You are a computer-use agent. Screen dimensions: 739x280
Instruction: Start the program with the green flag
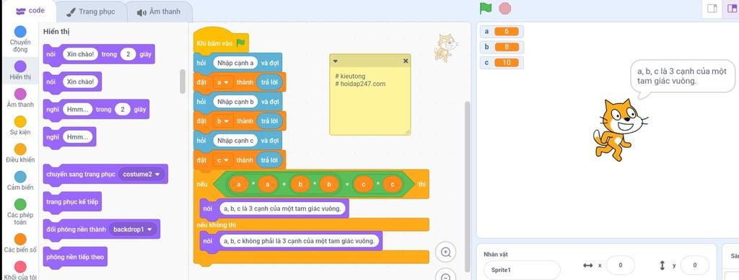tap(486, 8)
